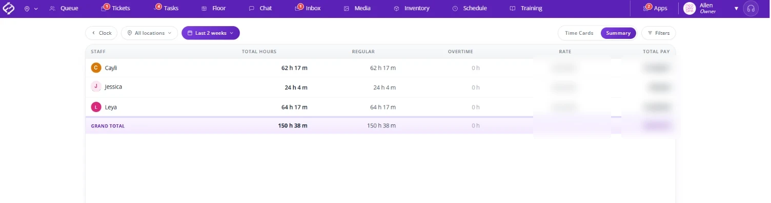
Task: Go to the Inbox
Action: (x=308, y=8)
